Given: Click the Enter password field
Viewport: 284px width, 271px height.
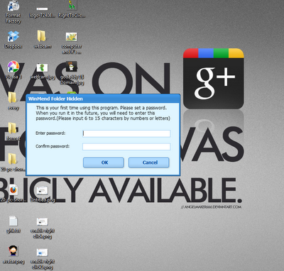Looking at the screenshot, I should point(126,133).
